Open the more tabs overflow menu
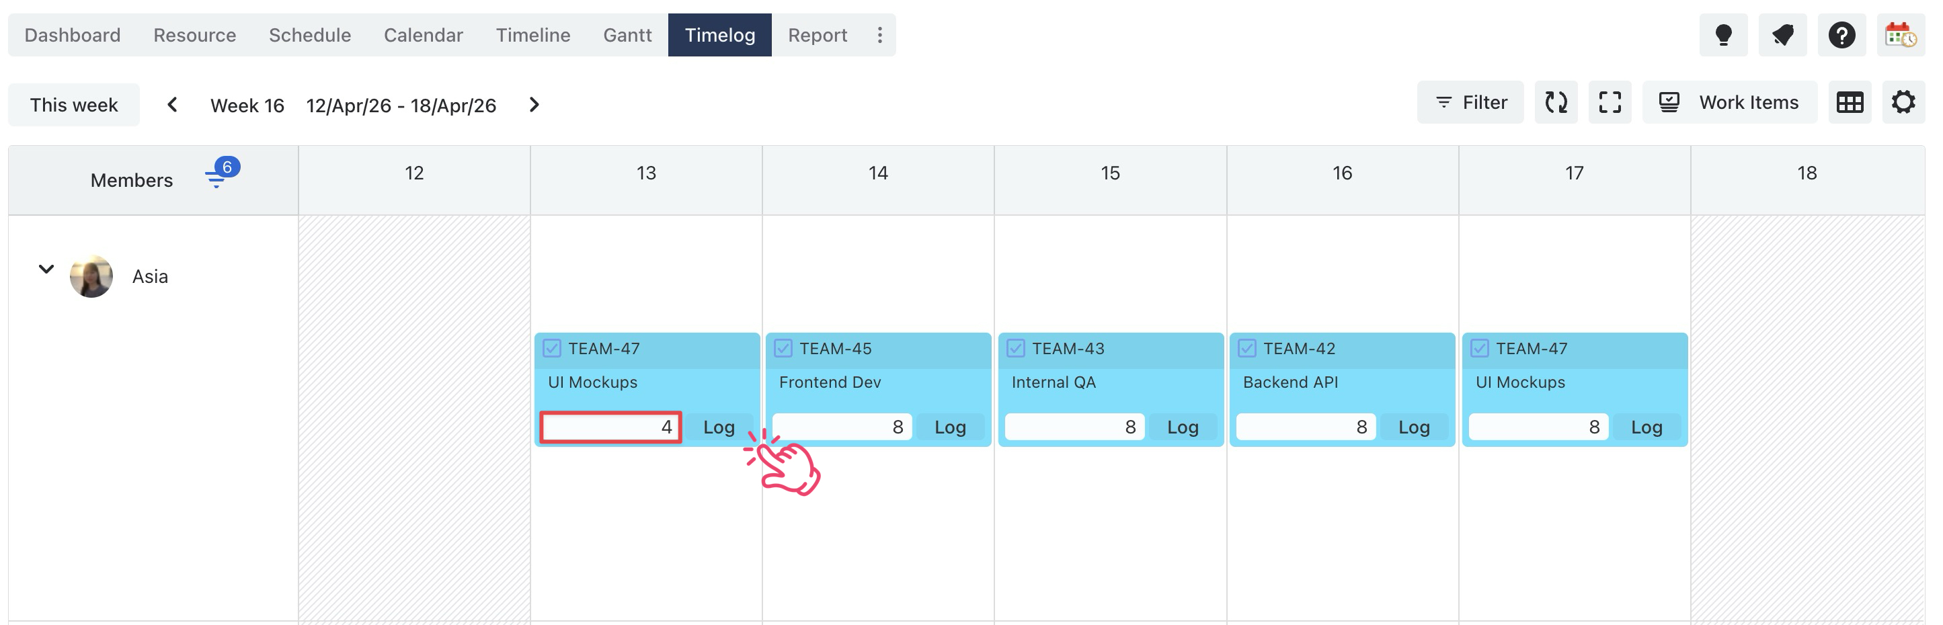Screen dimensions: 1943x625 879,35
